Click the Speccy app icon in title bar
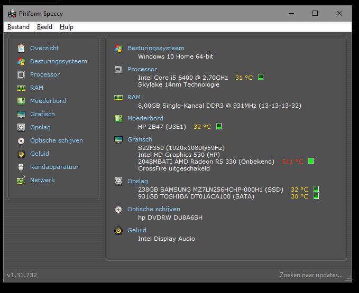Image resolution: width=359 pixels, height=293 pixels. point(12,14)
